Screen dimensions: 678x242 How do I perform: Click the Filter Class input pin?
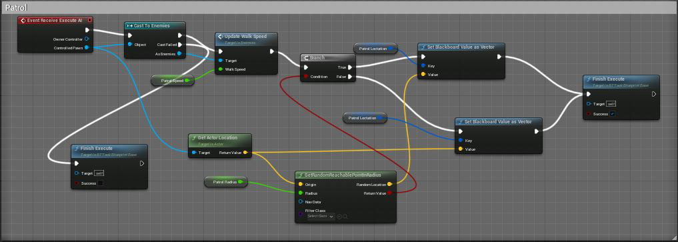[301, 213]
